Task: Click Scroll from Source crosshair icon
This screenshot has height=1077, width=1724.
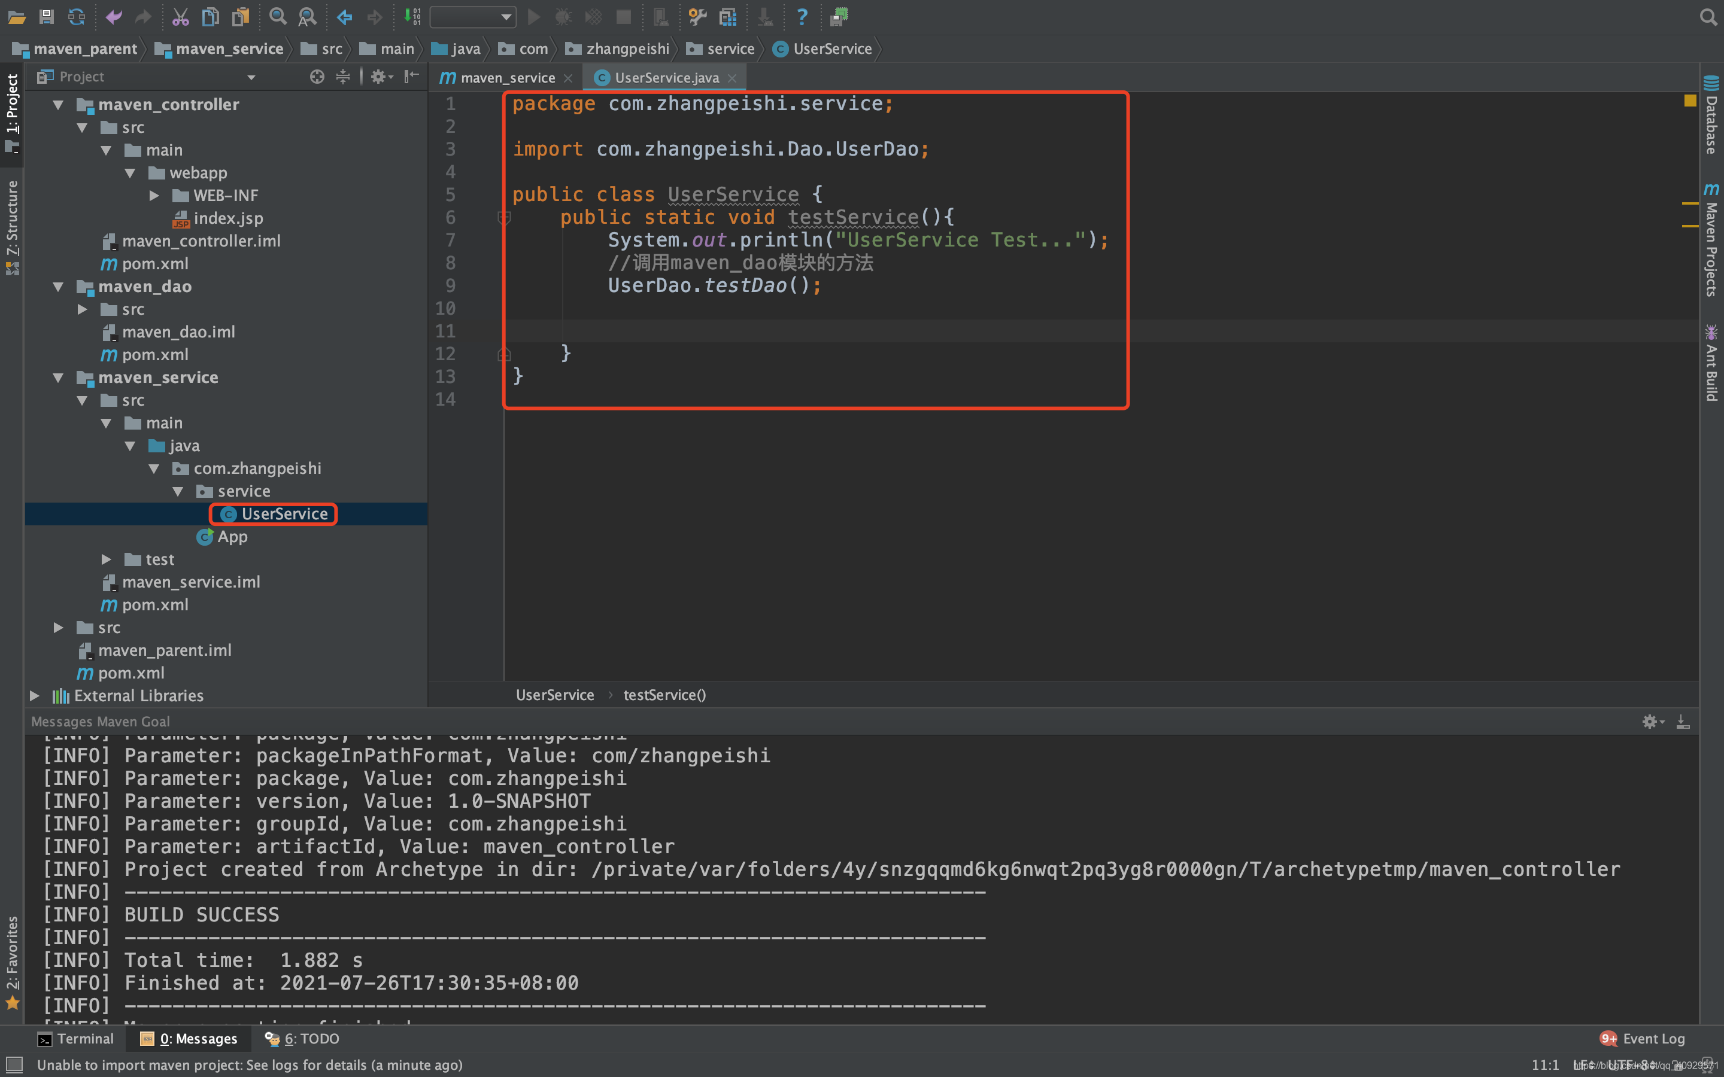Action: tap(317, 76)
